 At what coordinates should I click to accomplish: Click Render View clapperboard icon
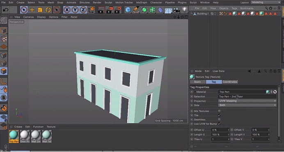[101, 10]
